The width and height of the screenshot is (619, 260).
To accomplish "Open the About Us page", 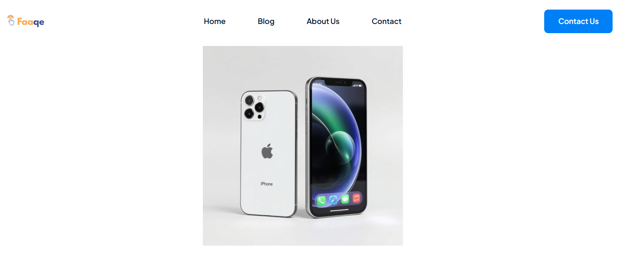I will (x=323, y=21).
